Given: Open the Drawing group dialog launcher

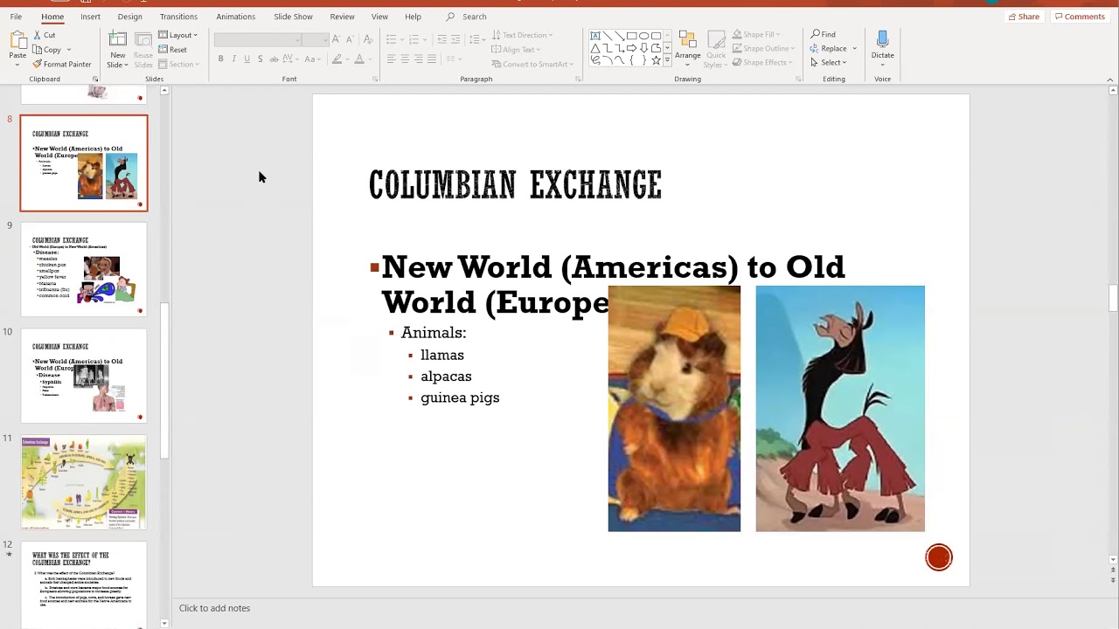Looking at the screenshot, I should click(x=798, y=79).
